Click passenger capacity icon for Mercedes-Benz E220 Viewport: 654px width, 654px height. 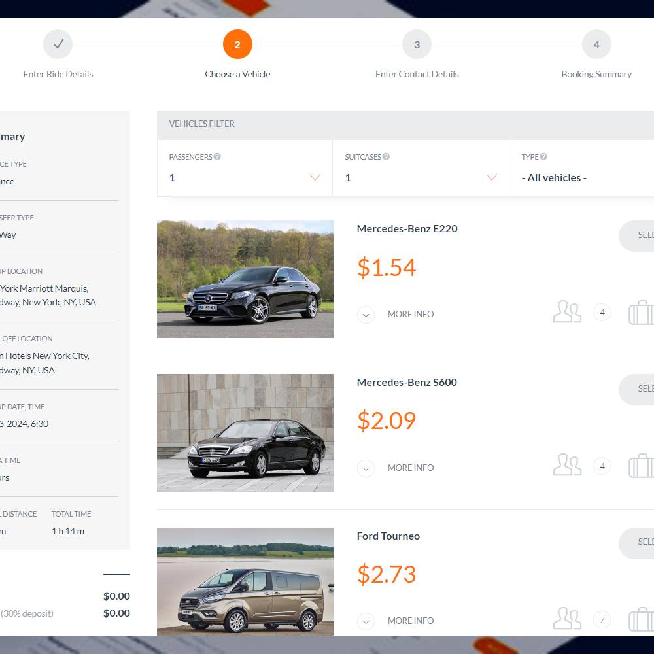(567, 313)
